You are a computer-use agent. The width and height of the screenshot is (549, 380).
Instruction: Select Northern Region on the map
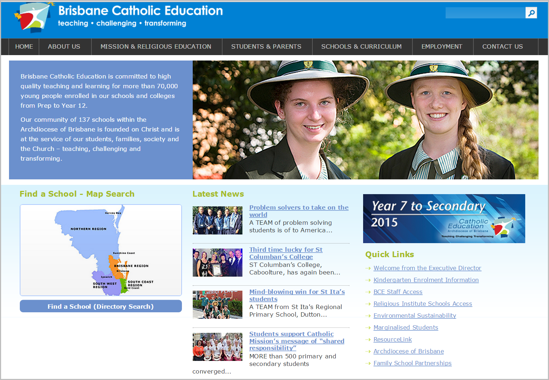[x=88, y=229]
